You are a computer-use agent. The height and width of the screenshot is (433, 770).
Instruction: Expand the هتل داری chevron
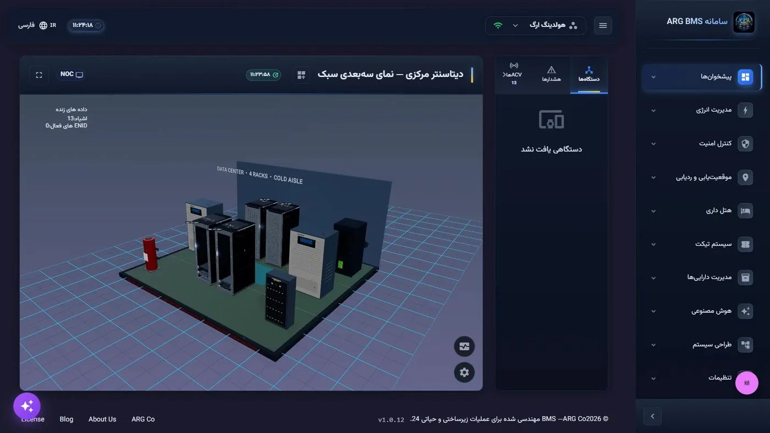point(653,211)
